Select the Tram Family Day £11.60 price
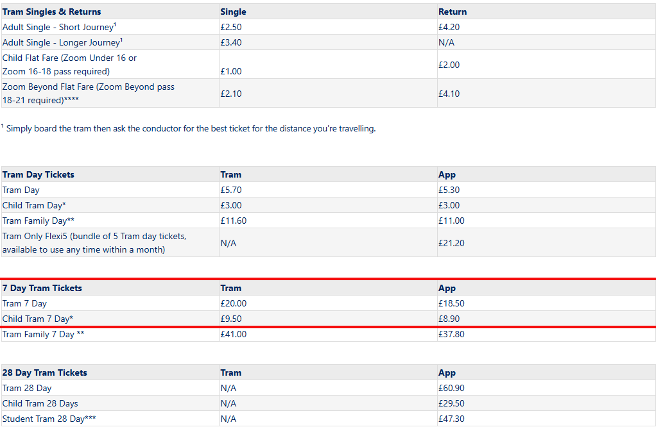Screen dimensions: 656x427 [x=234, y=221]
